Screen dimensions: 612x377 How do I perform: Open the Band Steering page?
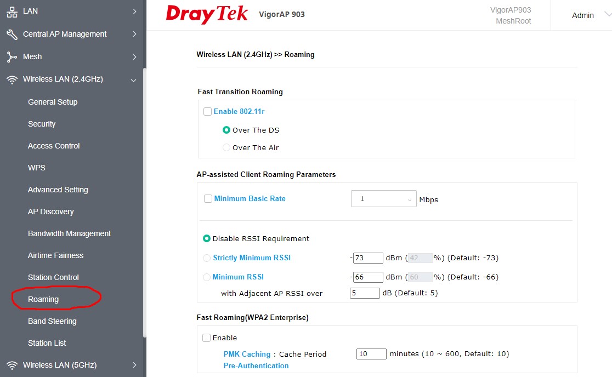(52, 321)
